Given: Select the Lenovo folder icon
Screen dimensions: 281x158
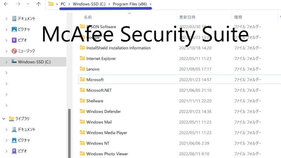Looking at the screenshot, I should point(82,69).
